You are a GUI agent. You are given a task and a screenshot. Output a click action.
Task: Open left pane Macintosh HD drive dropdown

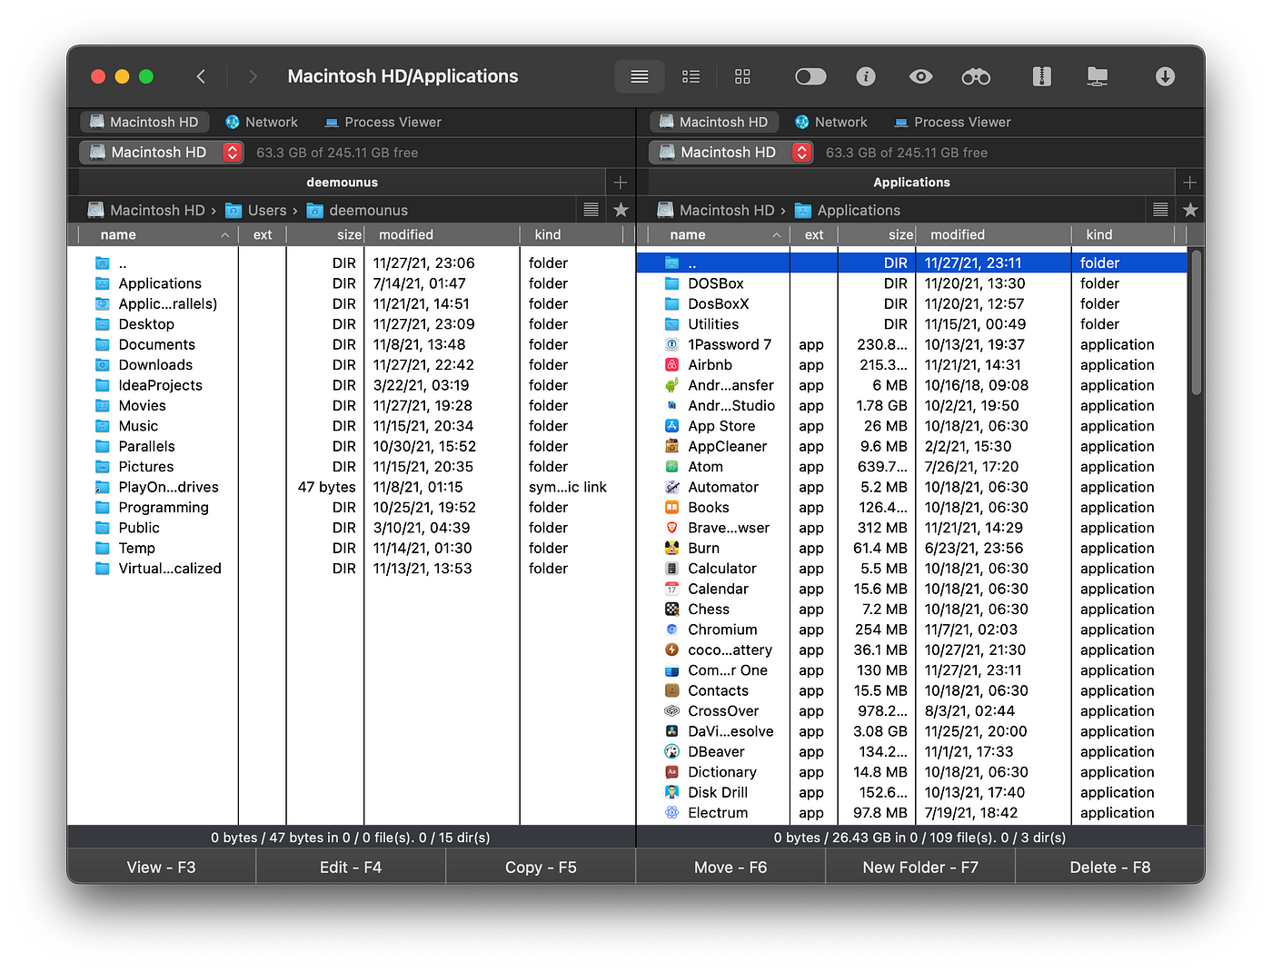[162, 153]
